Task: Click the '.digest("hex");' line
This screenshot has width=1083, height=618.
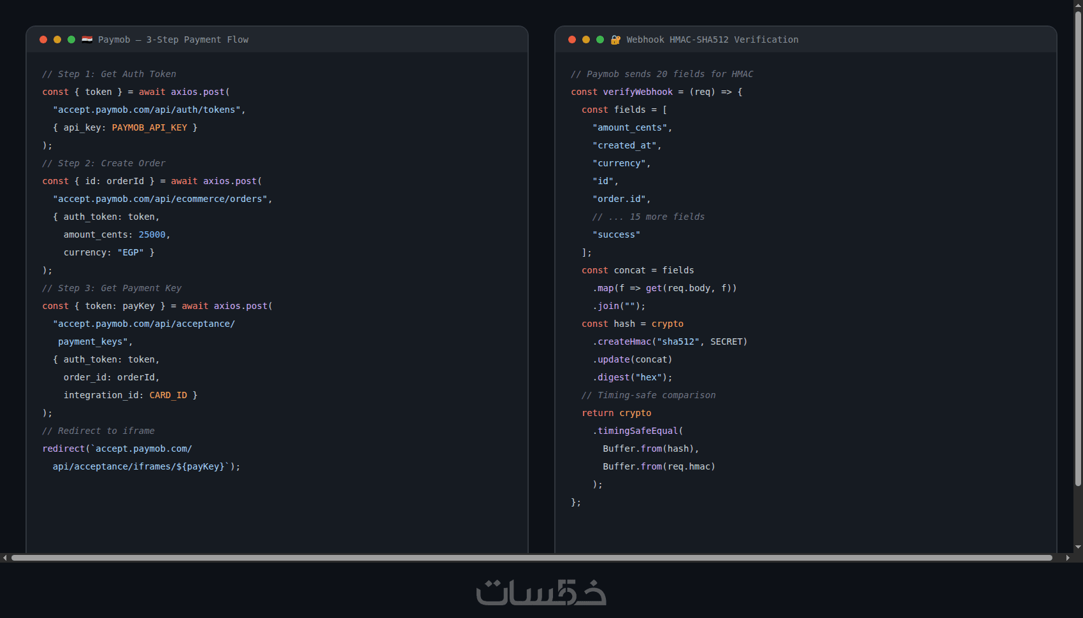Action: [x=633, y=377]
